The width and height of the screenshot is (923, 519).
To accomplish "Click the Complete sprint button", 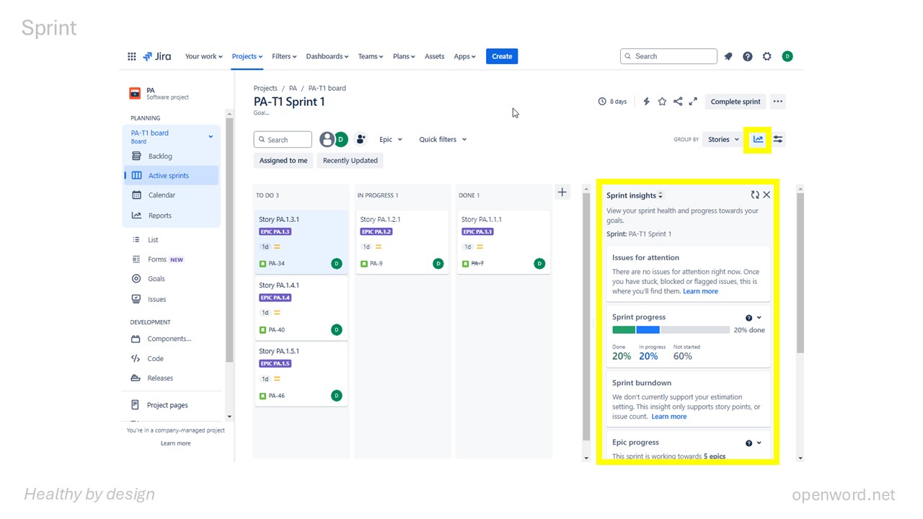I will (736, 102).
